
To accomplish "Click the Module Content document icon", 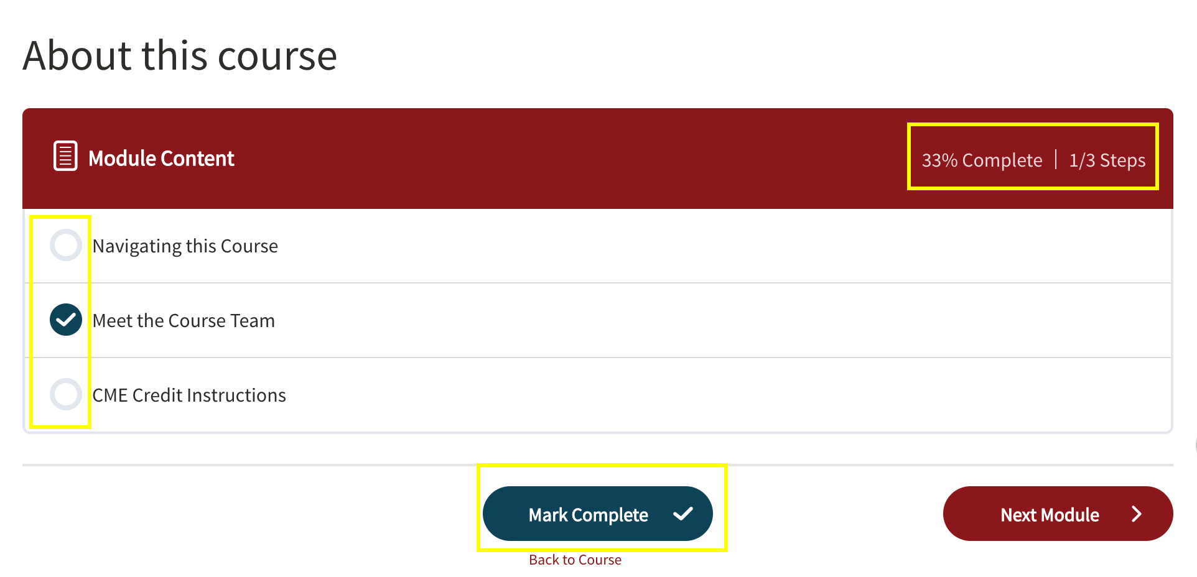I will [65, 156].
